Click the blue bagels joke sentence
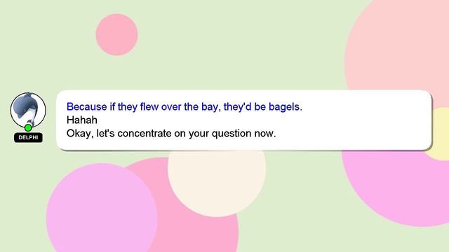The image size is (449, 252). pyautogui.click(x=184, y=106)
